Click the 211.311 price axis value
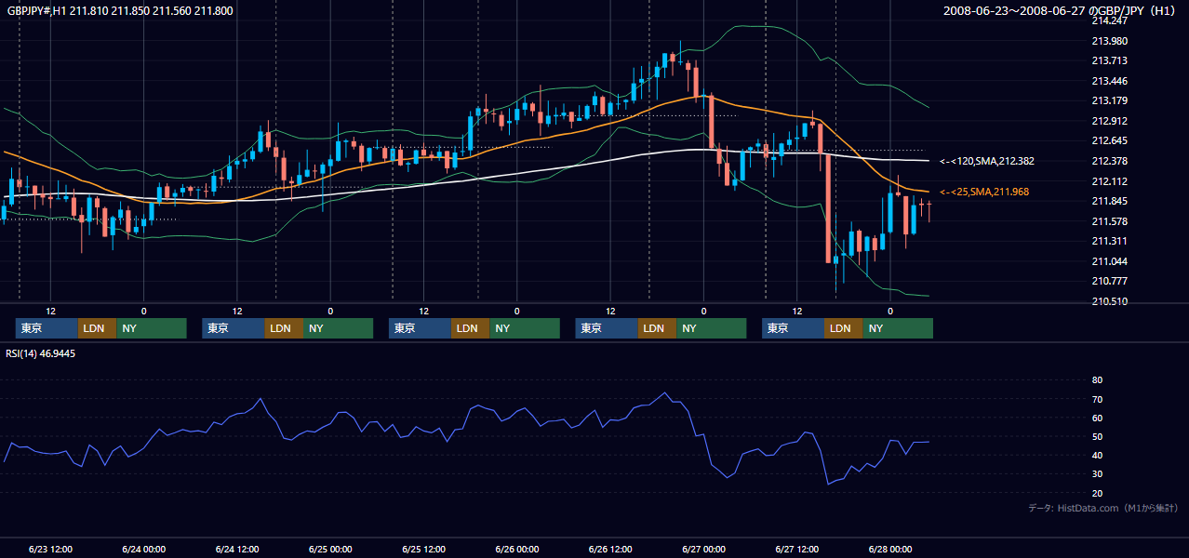Viewport: 1189px width, 558px height. [1109, 241]
